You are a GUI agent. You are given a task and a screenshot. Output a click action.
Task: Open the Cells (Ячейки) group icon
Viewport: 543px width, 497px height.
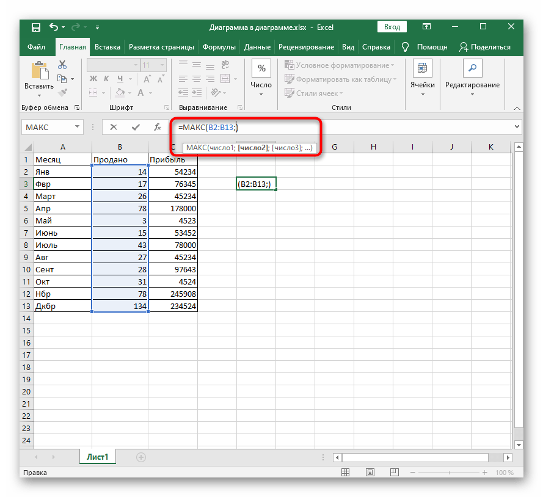[422, 68]
